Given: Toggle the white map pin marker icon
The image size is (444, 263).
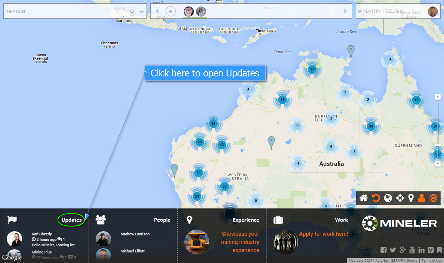Looking at the screenshot, I should 411,198.
